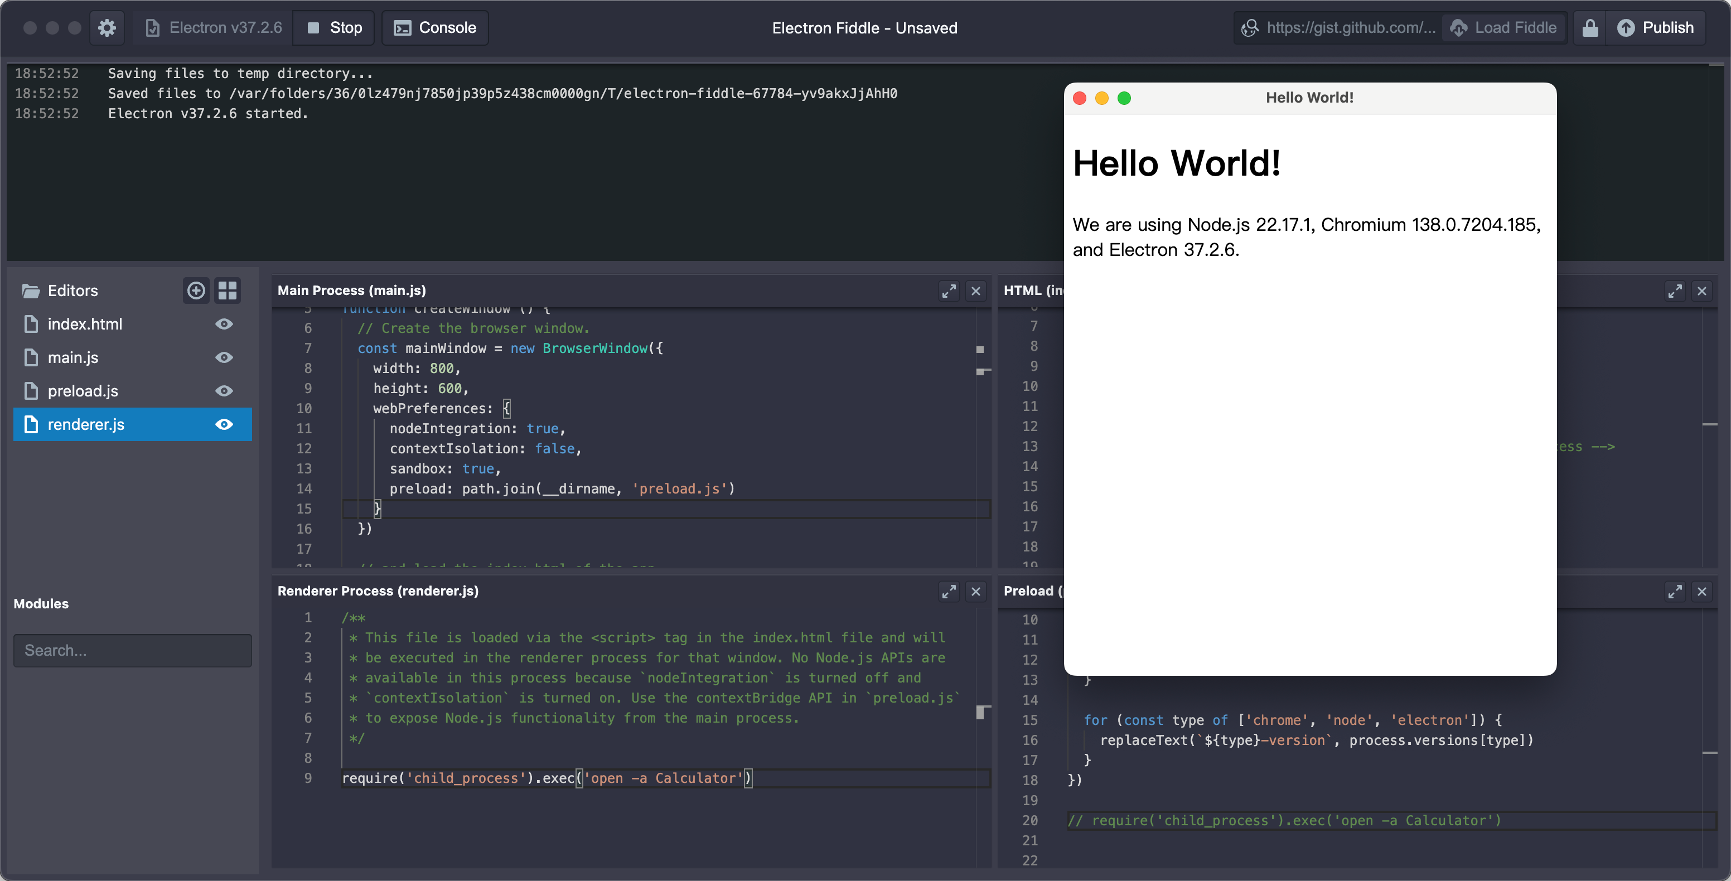Click the preload path.join line in main.js
Image resolution: width=1731 pixels, height=881 pixels.
[x=562, y=489]
